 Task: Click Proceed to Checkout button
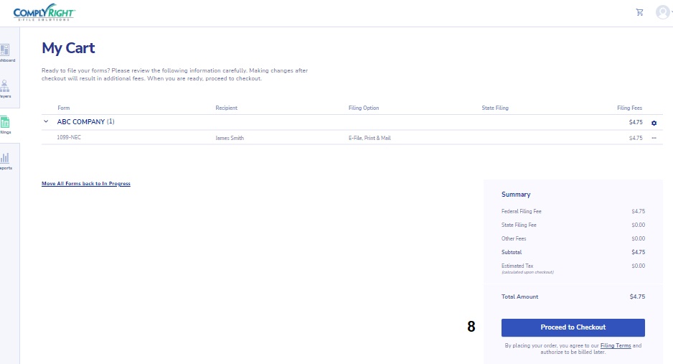coord(573,327)
